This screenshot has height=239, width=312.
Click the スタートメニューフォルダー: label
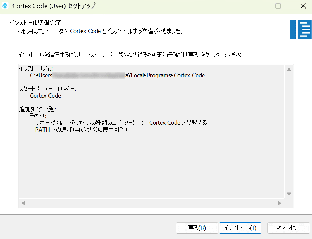(x=48, y=89)
